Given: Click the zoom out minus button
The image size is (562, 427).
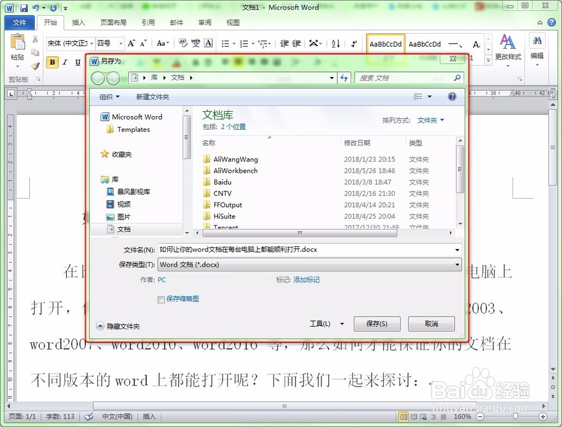Looking at the screenshot, I should click(481, 417).
